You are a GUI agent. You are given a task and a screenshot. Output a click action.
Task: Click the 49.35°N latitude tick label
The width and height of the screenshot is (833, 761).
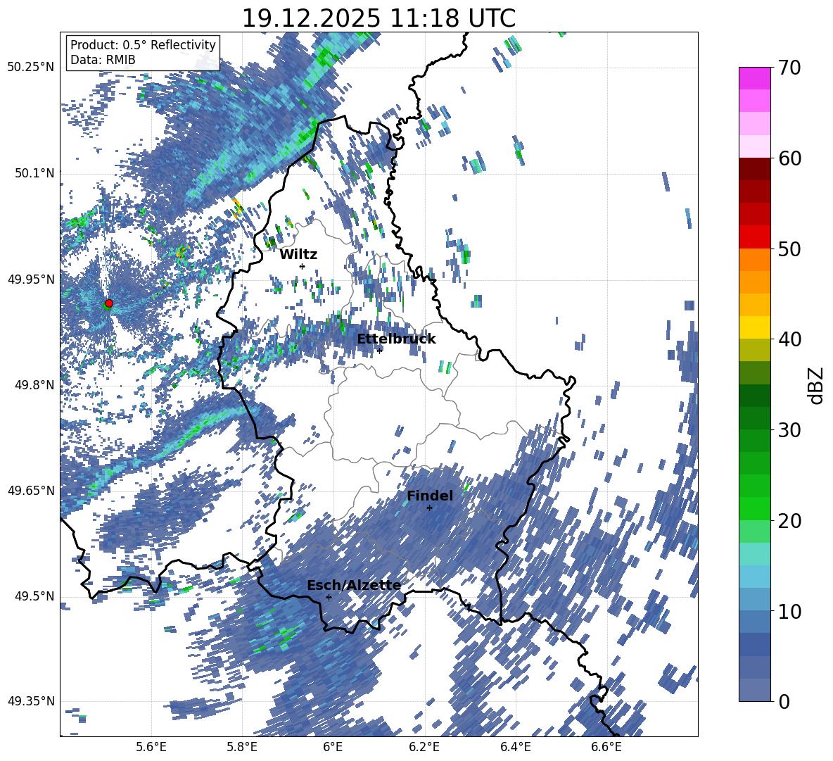tap(31, 701)
